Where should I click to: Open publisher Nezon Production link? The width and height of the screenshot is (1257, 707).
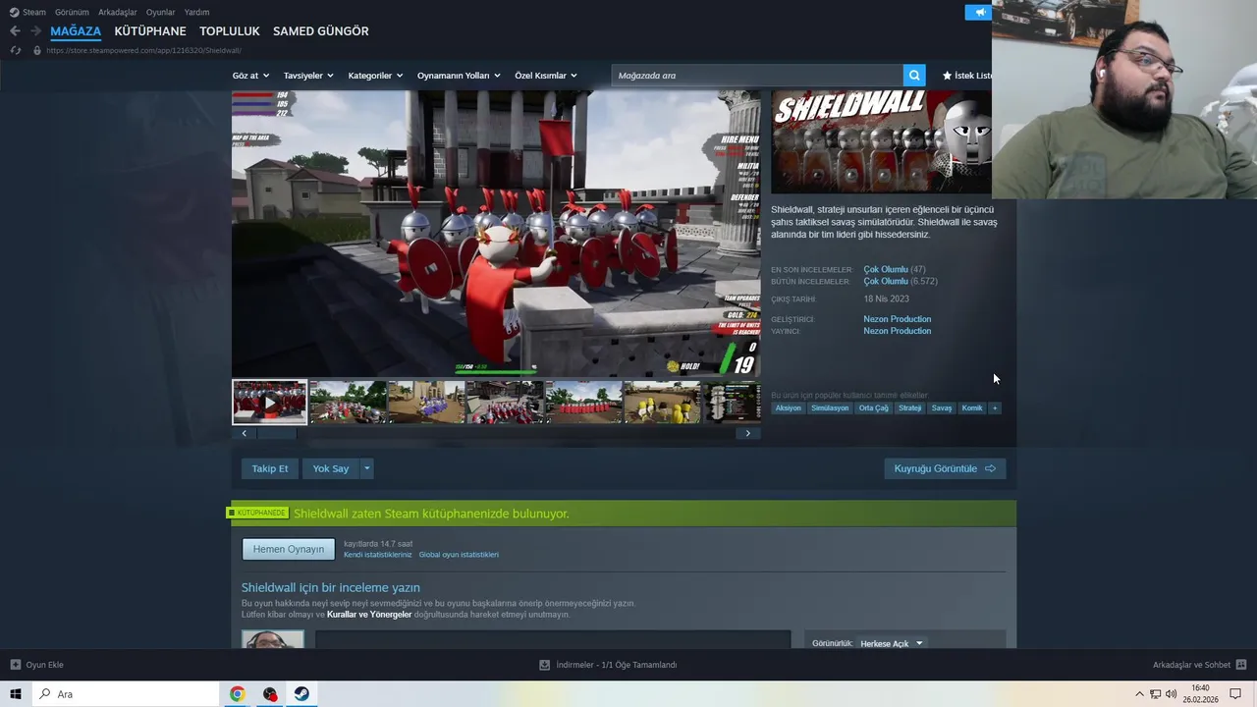(x=898, y=331)
